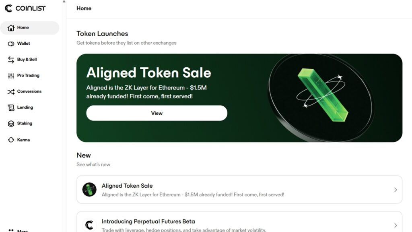This screenshot has height=232, width=412.
Task: Expand the Perpetual Futures Beta row chevron
Action: point(395,225)
